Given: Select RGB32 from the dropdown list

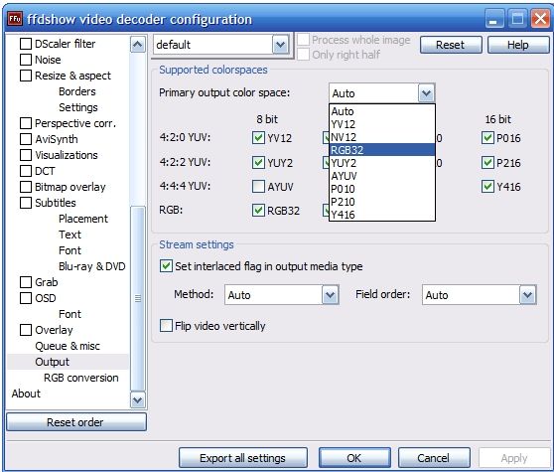Looking at the screenshot, I should pos(382,150).
